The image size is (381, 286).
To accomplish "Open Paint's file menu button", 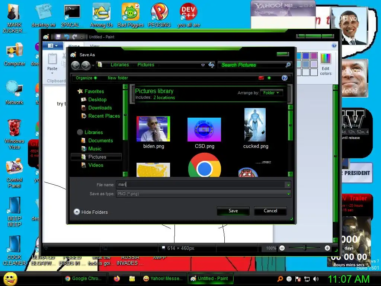I will point(53,46).
